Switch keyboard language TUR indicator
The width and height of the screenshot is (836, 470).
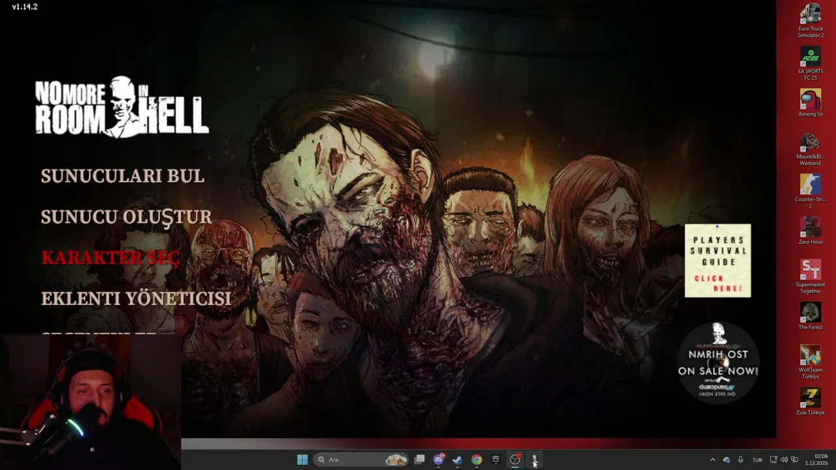click(x=757, y=460)
